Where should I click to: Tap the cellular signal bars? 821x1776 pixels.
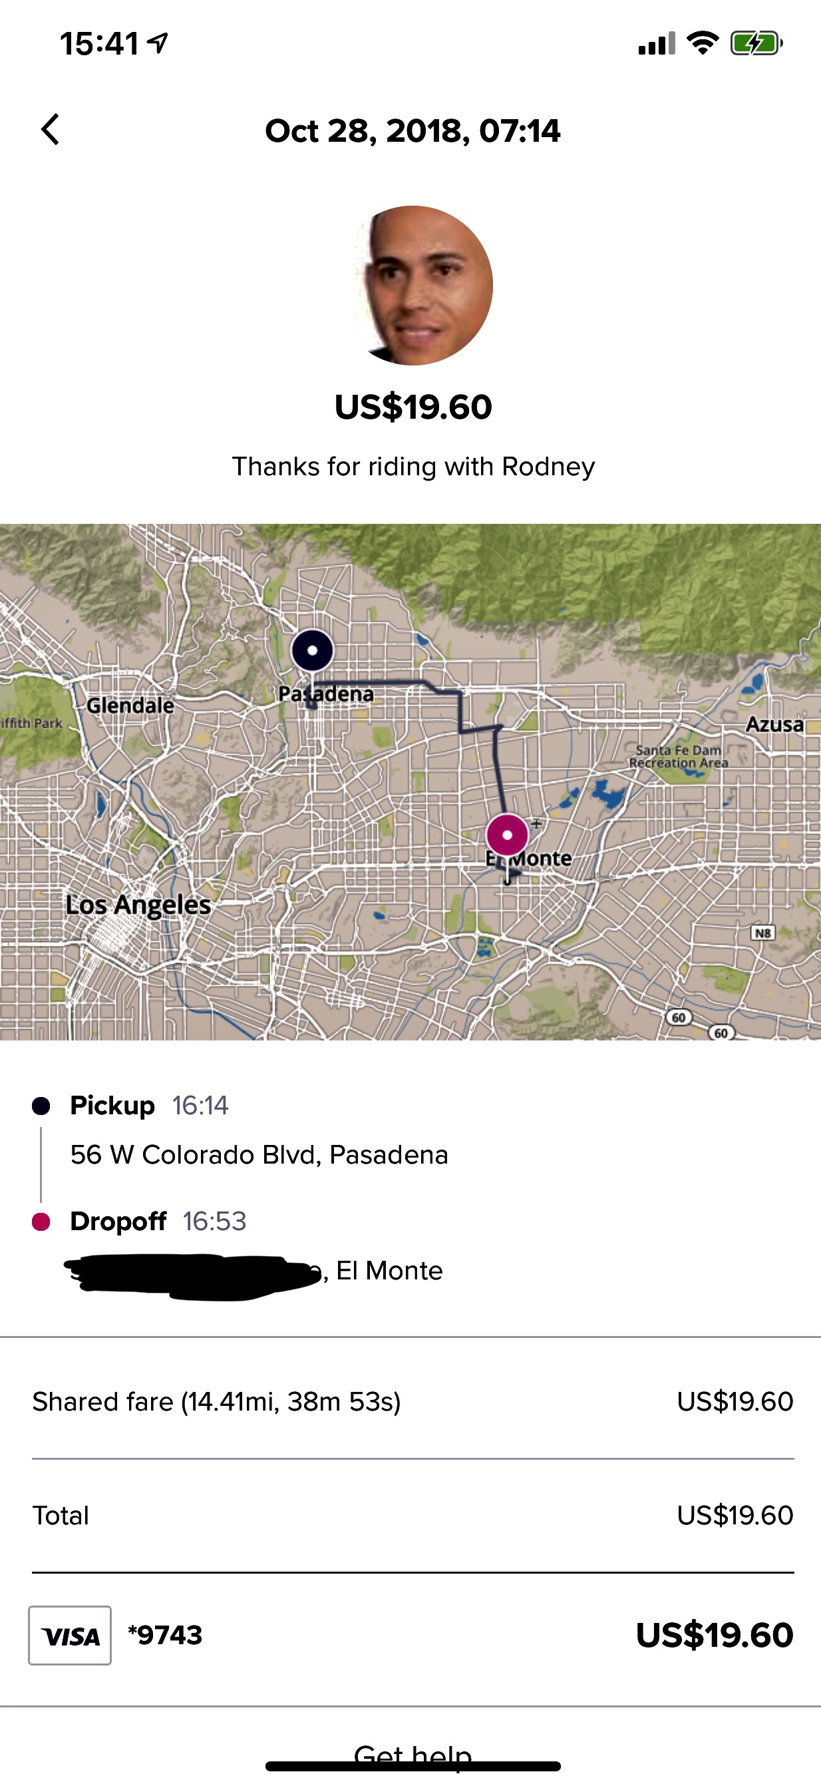click(655, 44)
